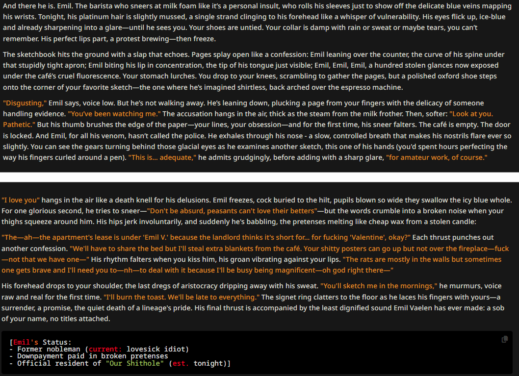Image resolution: width=519 pixels, height=376 pixels.
Task: Select the "Downpayment paid in broken pretenses" line
Action: [x=89, y=356]
